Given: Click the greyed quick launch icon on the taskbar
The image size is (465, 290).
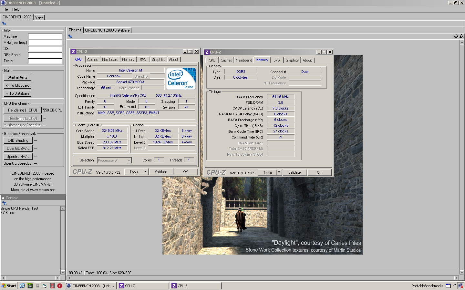Looking at the screenshot, I should pyautogui.click(x=37, y=286).
